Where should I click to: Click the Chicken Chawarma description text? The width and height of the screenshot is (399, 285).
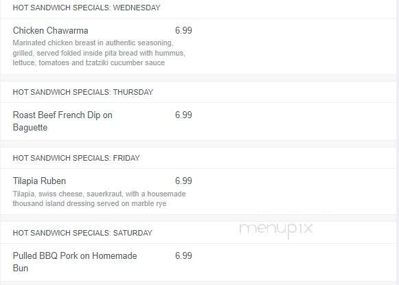pos(99,53)
